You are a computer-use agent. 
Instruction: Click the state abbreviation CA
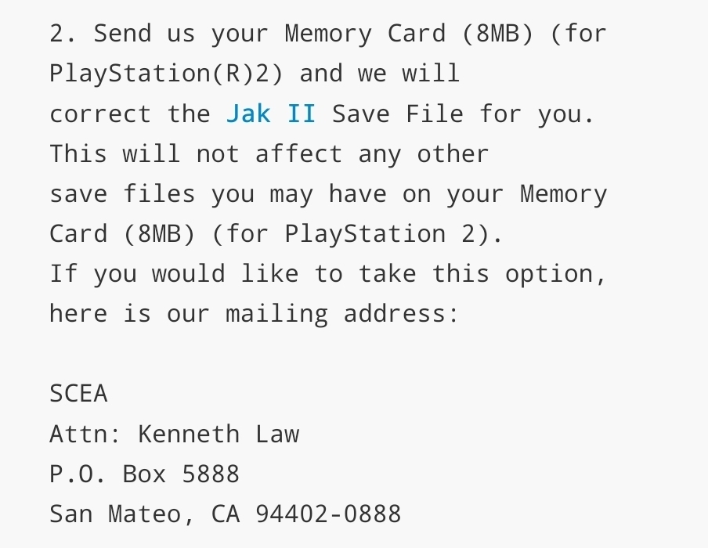tap(226, 514)
